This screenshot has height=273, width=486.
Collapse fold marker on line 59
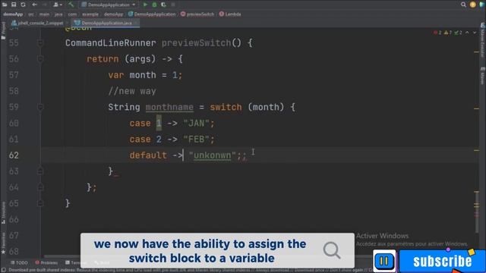click(x=40, y=107)
